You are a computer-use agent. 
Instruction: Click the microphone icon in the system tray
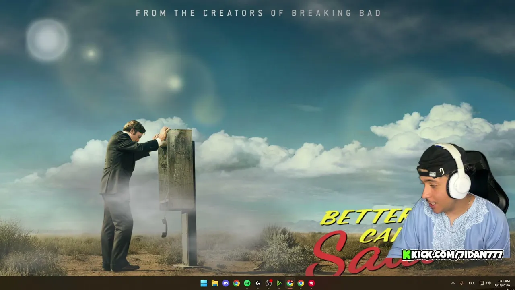461,283
